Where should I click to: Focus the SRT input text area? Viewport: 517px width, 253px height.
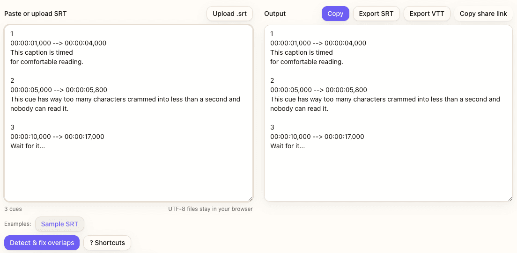click(x=129, y=113)
